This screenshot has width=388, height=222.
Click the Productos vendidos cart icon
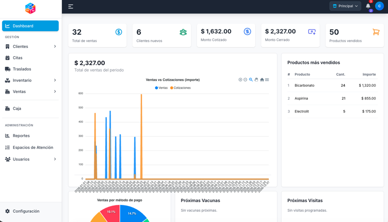tap(376, 32)
